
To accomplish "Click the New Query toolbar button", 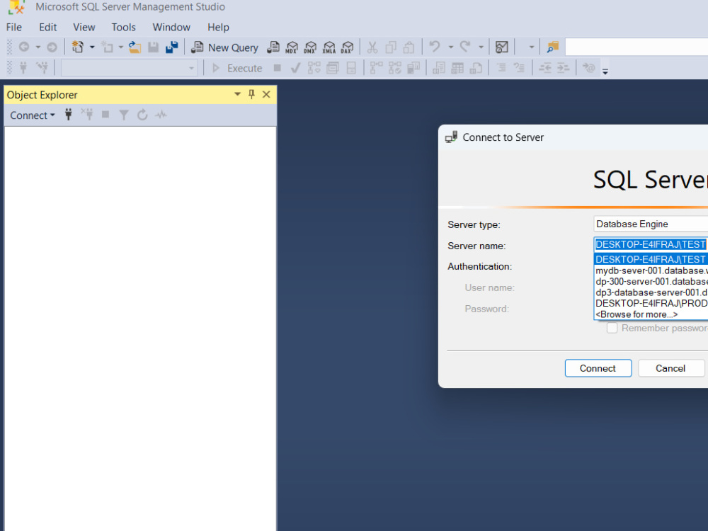I will [x=224, y=47].
